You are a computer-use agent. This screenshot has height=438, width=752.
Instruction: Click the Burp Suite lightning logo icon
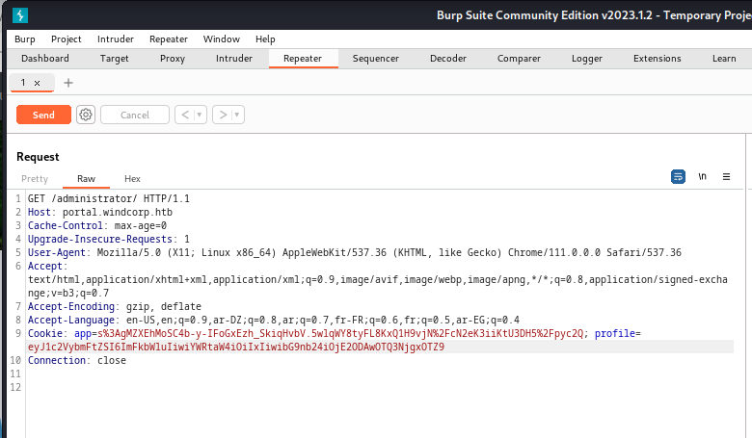coord(20,14)
